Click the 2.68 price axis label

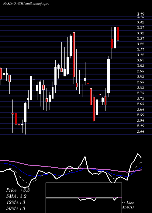[x=140, y=104]
